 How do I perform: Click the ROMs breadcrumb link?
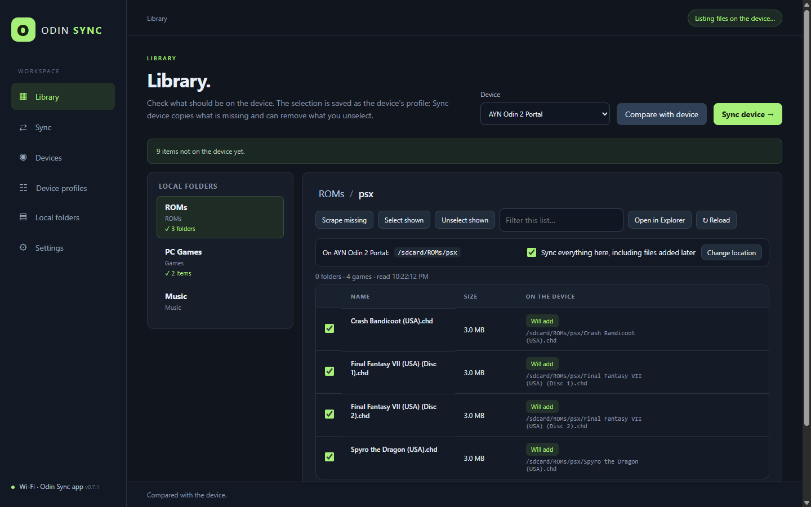tap(331, 194)
